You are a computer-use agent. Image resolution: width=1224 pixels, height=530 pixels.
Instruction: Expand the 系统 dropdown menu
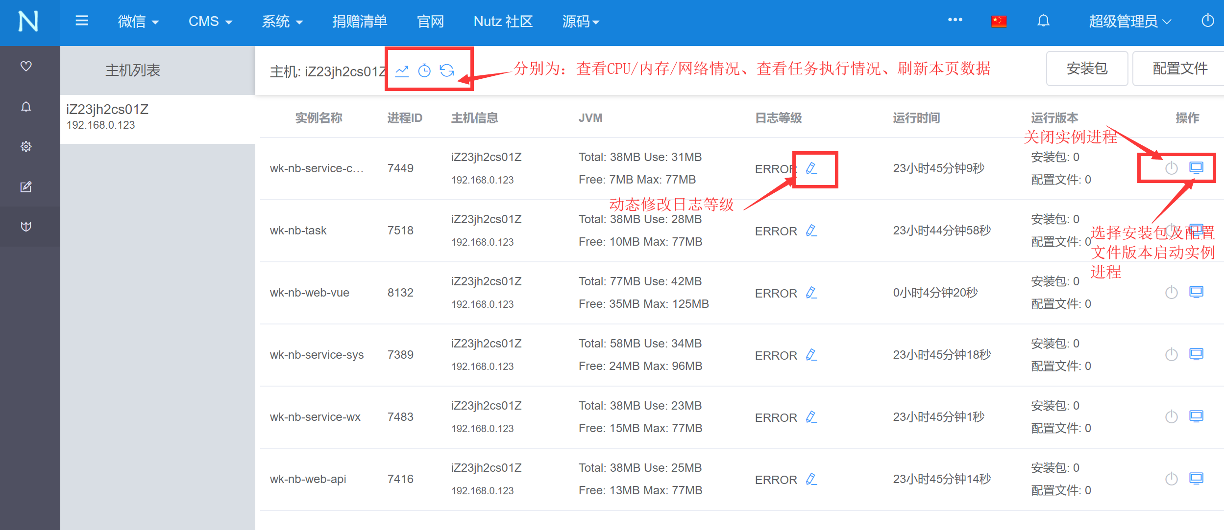point(282,22)
